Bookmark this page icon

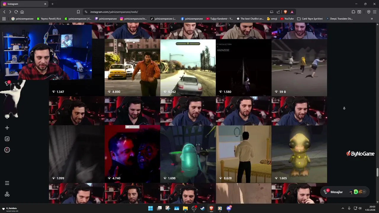[x=78, y=12]
